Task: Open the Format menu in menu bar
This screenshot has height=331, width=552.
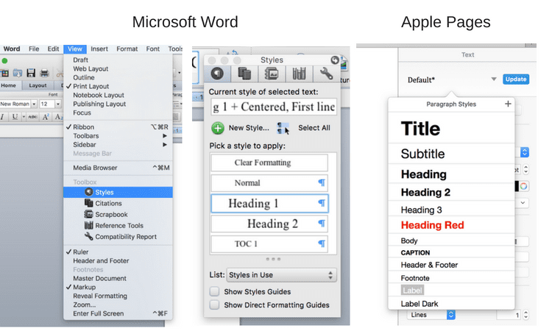Action: pos(127,49)
